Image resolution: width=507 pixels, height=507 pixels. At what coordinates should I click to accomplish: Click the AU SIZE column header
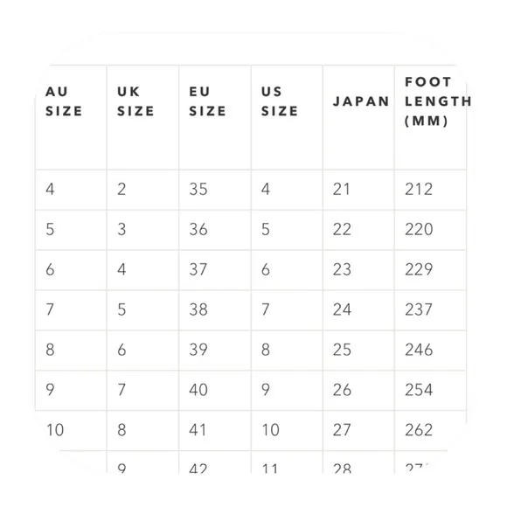[64, 101]
